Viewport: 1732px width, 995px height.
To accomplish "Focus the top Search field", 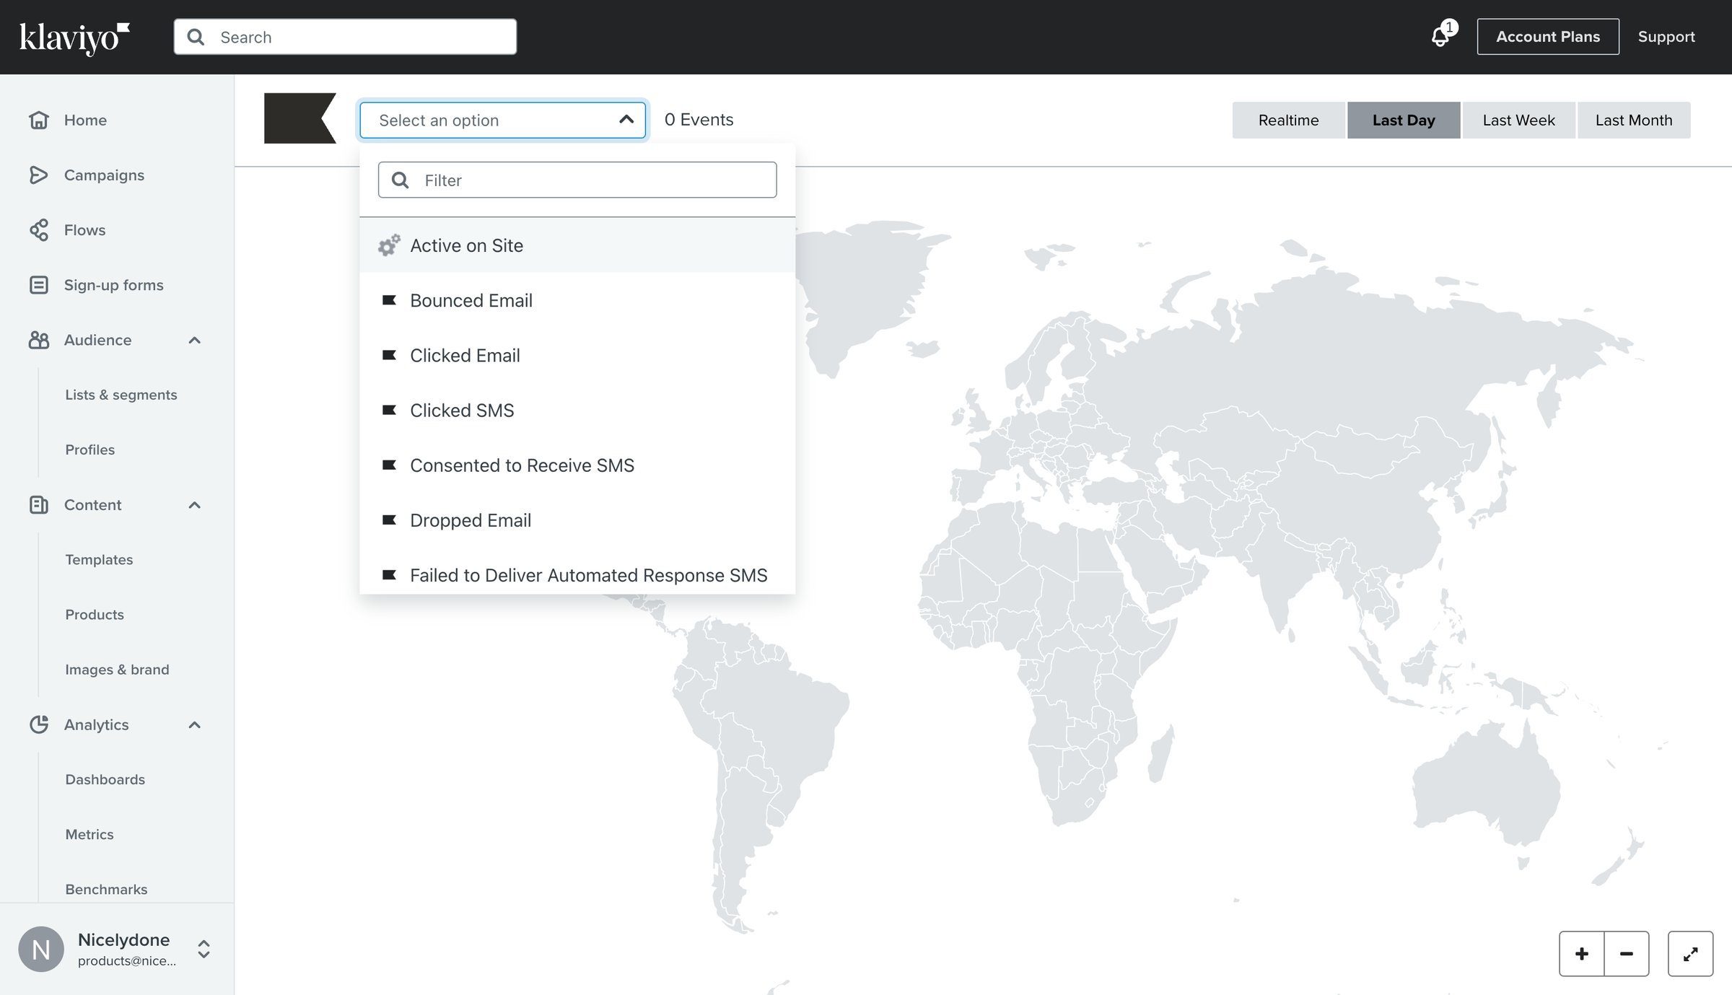I will (x=345, y=37).
